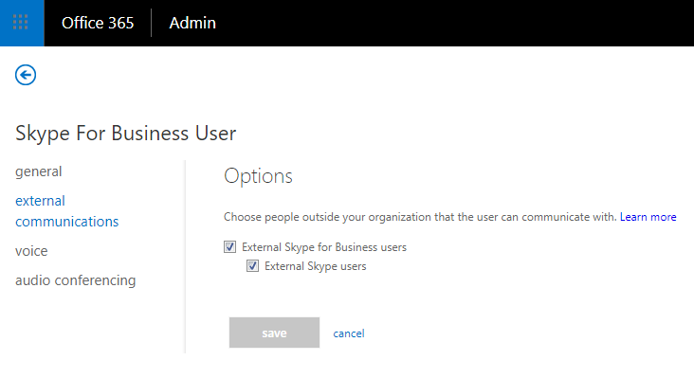Cancel the changes via cancel link
The image size is (694, 378).
click(x=349, y=333)
